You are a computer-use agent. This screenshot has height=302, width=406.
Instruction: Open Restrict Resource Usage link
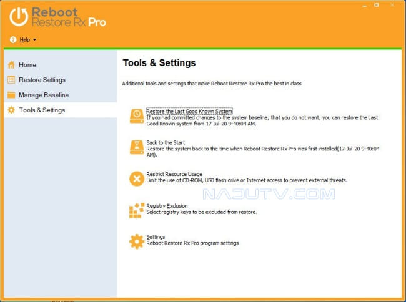tap(174, 174)
